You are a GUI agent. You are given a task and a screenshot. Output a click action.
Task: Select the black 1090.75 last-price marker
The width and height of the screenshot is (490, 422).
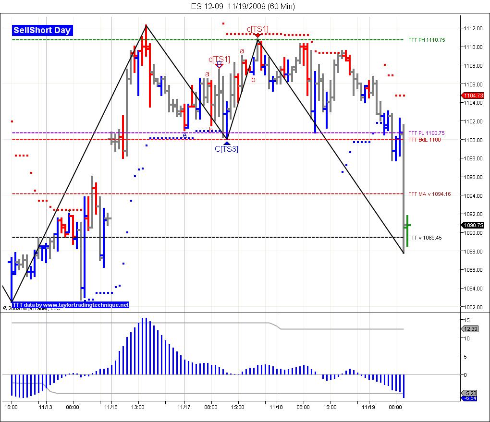[x=473, y=225]
